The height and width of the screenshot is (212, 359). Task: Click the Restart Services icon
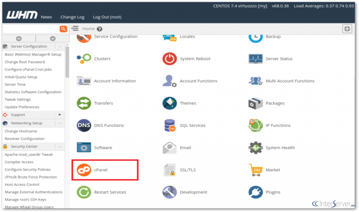(84, 192)
